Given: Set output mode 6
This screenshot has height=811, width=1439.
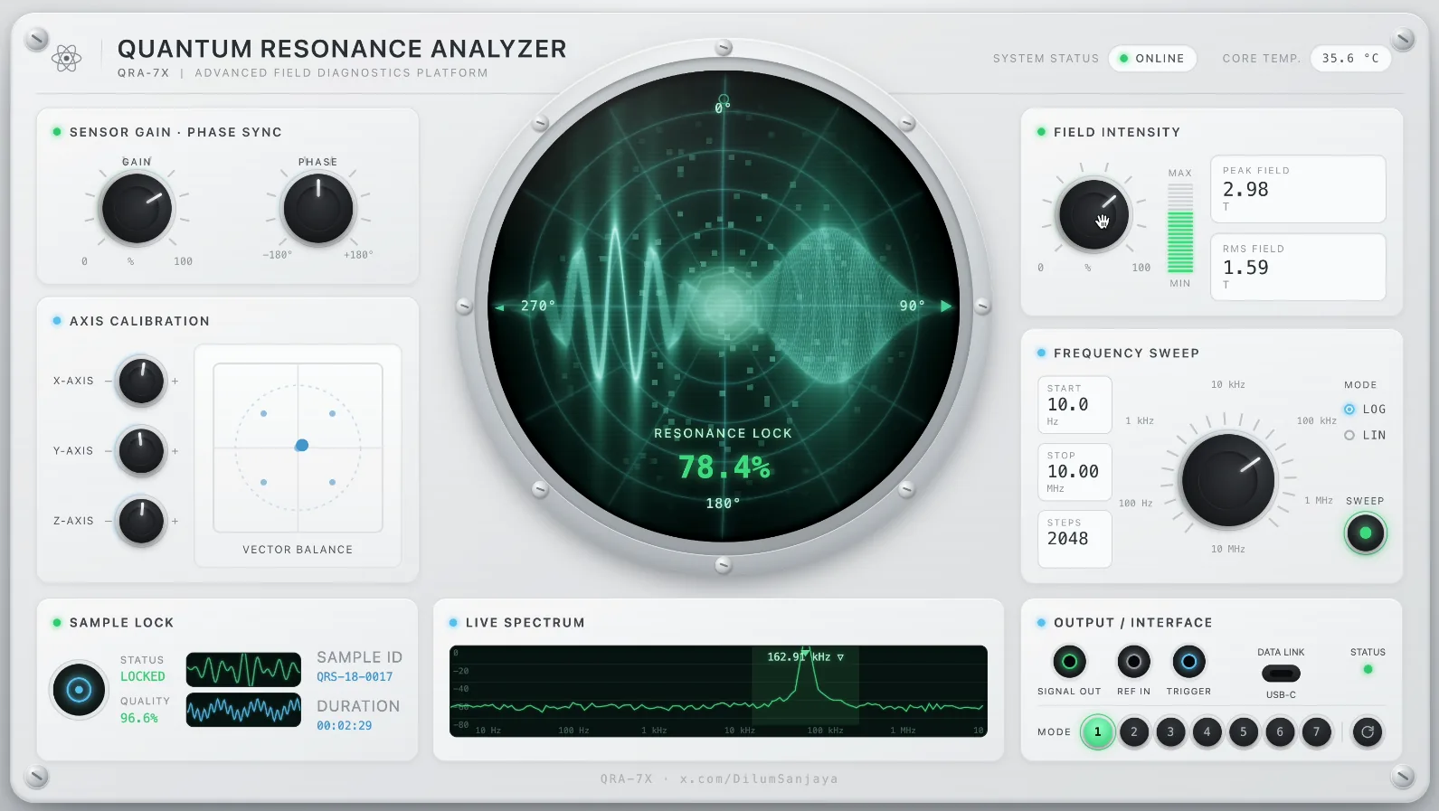Looking at the screenshot, I should point(1280,731).
